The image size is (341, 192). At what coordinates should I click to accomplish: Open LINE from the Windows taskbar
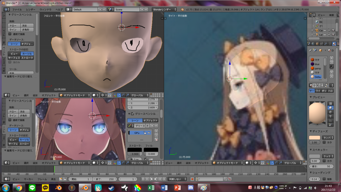coord(32,188)
